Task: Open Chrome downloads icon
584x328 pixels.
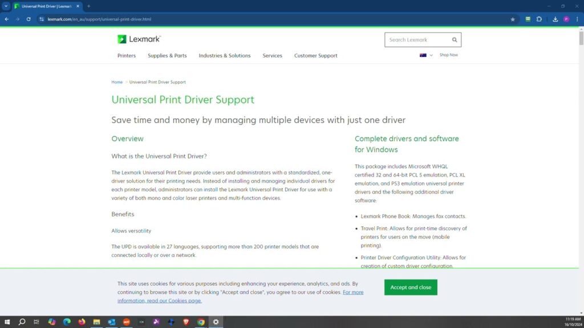Action: point(555,19)
